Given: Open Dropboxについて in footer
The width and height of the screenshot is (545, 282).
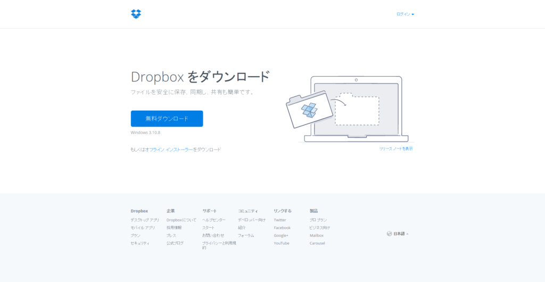Looking at the screenshot, I should [181, 220].
